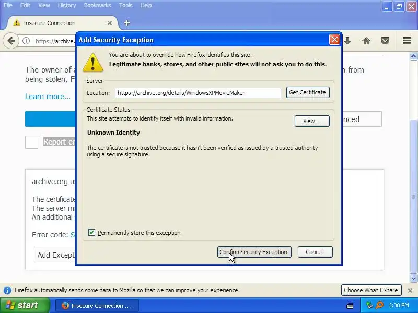Open the History menu
This screenshot has width=418, height=313.
click(67, 5)
